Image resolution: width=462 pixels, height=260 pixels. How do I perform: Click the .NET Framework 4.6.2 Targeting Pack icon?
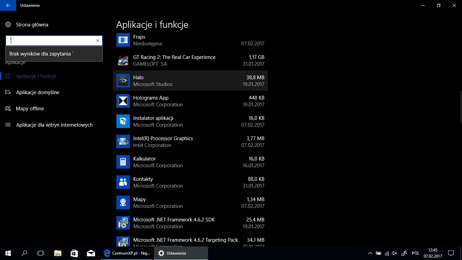pyautogui.click(x=123, y=241)
